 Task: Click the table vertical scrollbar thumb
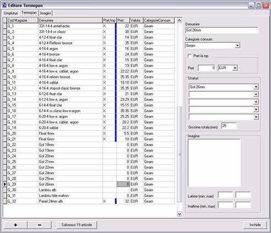(180, 154)
